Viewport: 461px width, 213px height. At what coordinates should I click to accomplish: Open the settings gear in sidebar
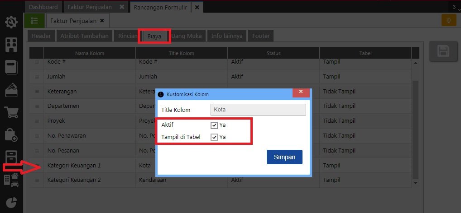coord(11,22)
